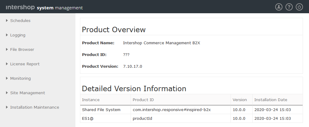Click the Shared File System row's version 10.0.0
Image resolution: width=309 pixels, height=127 pixels.
[241, 110]
